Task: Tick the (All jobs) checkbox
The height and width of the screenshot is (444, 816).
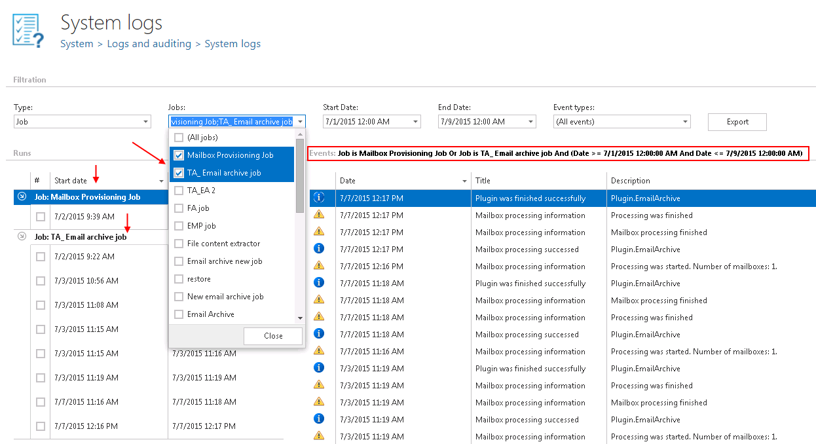Action: [179, 138]
